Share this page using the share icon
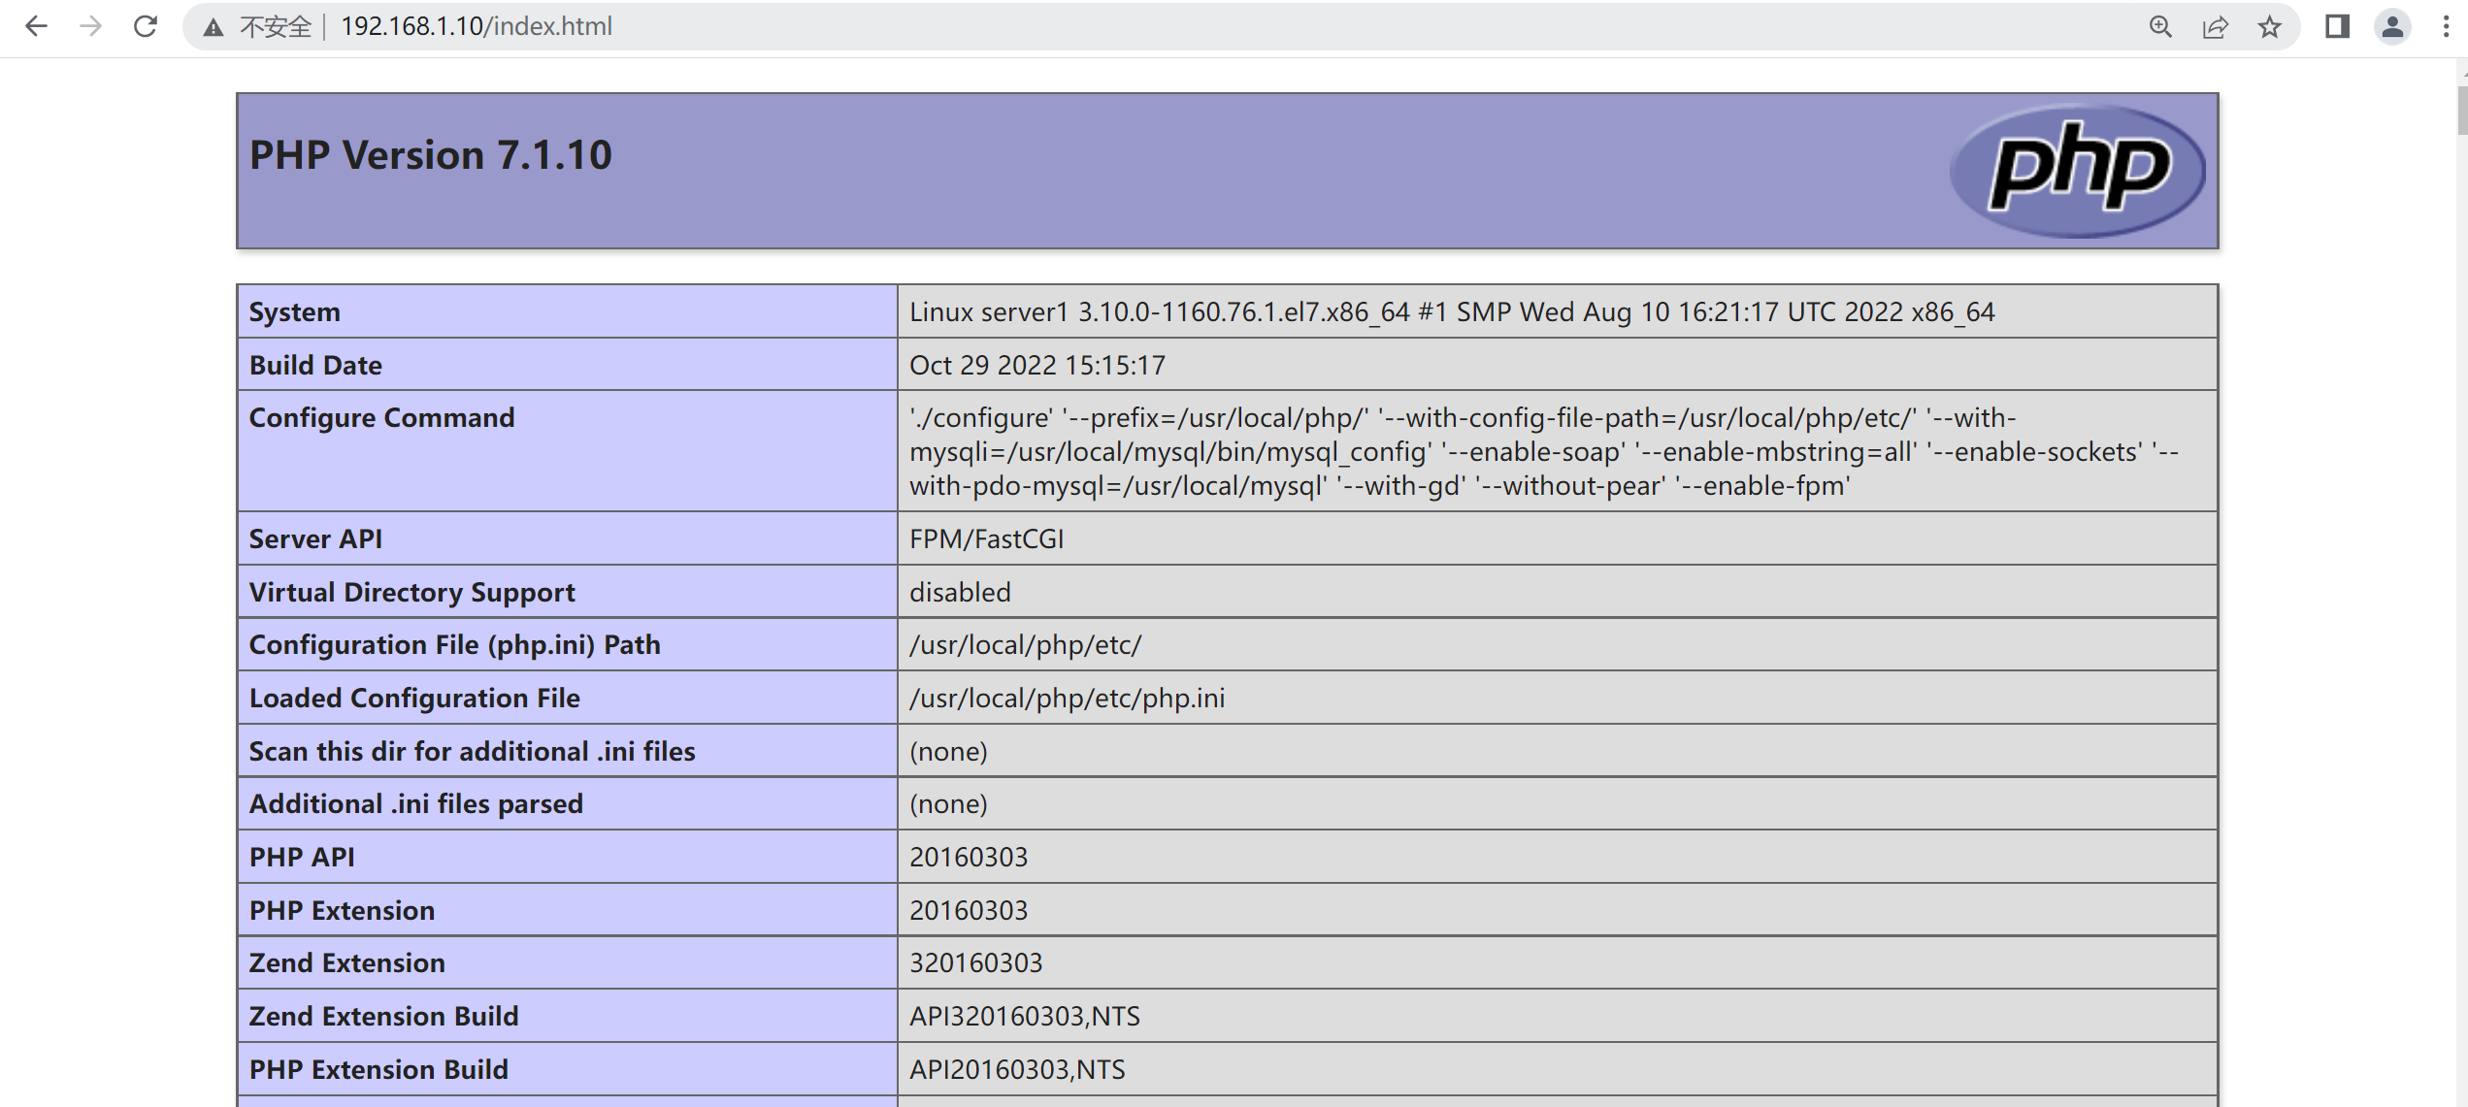Viewport: 2468px width, 1107px height. (2215, 26)
